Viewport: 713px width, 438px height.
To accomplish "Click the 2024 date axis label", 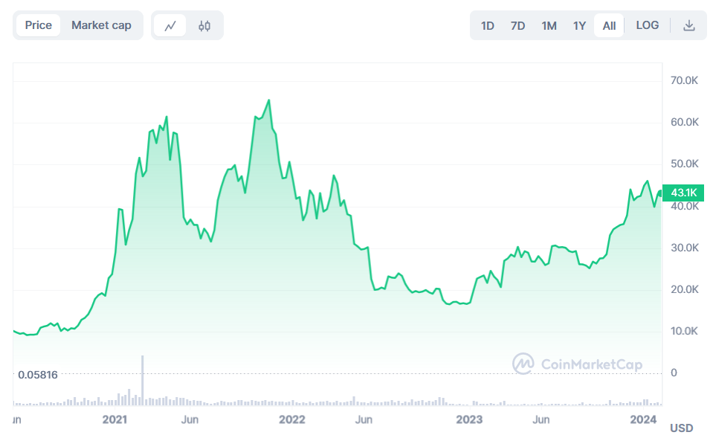I will pyautogui.click(x=643, y=419).
